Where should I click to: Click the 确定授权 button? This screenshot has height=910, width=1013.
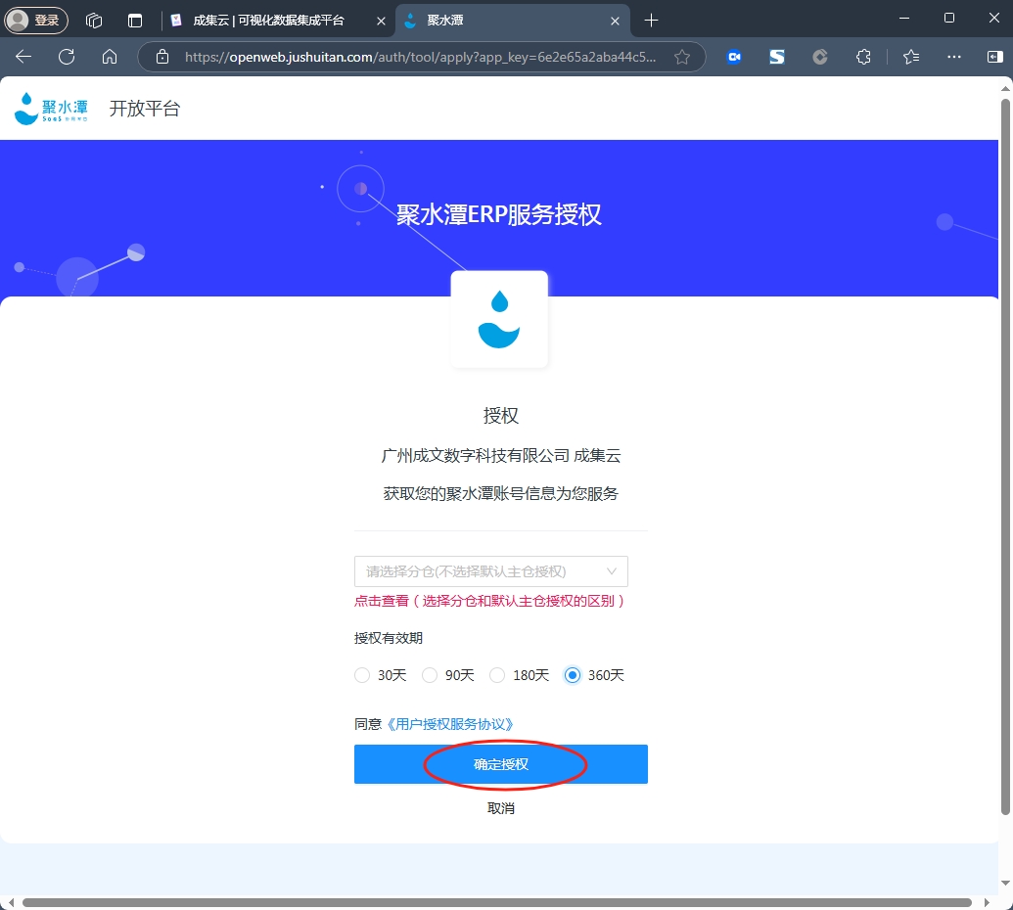click(x=501, y=764)
